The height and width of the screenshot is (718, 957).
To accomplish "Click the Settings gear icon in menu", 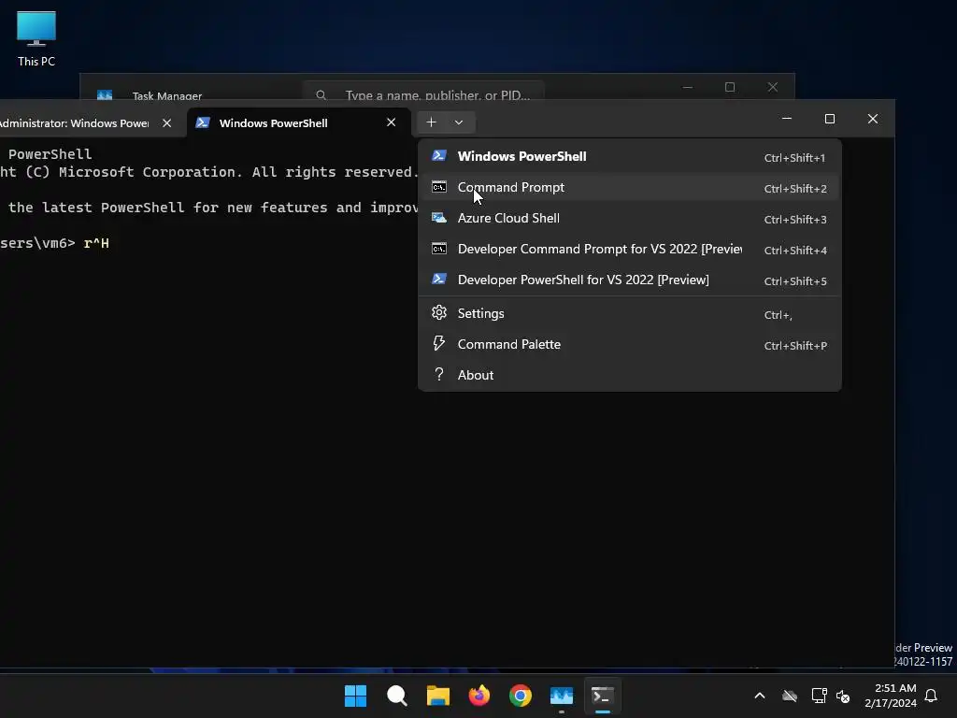I will tap(439, 312).
